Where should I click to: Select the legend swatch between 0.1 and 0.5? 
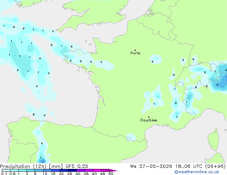pos(6,170)
